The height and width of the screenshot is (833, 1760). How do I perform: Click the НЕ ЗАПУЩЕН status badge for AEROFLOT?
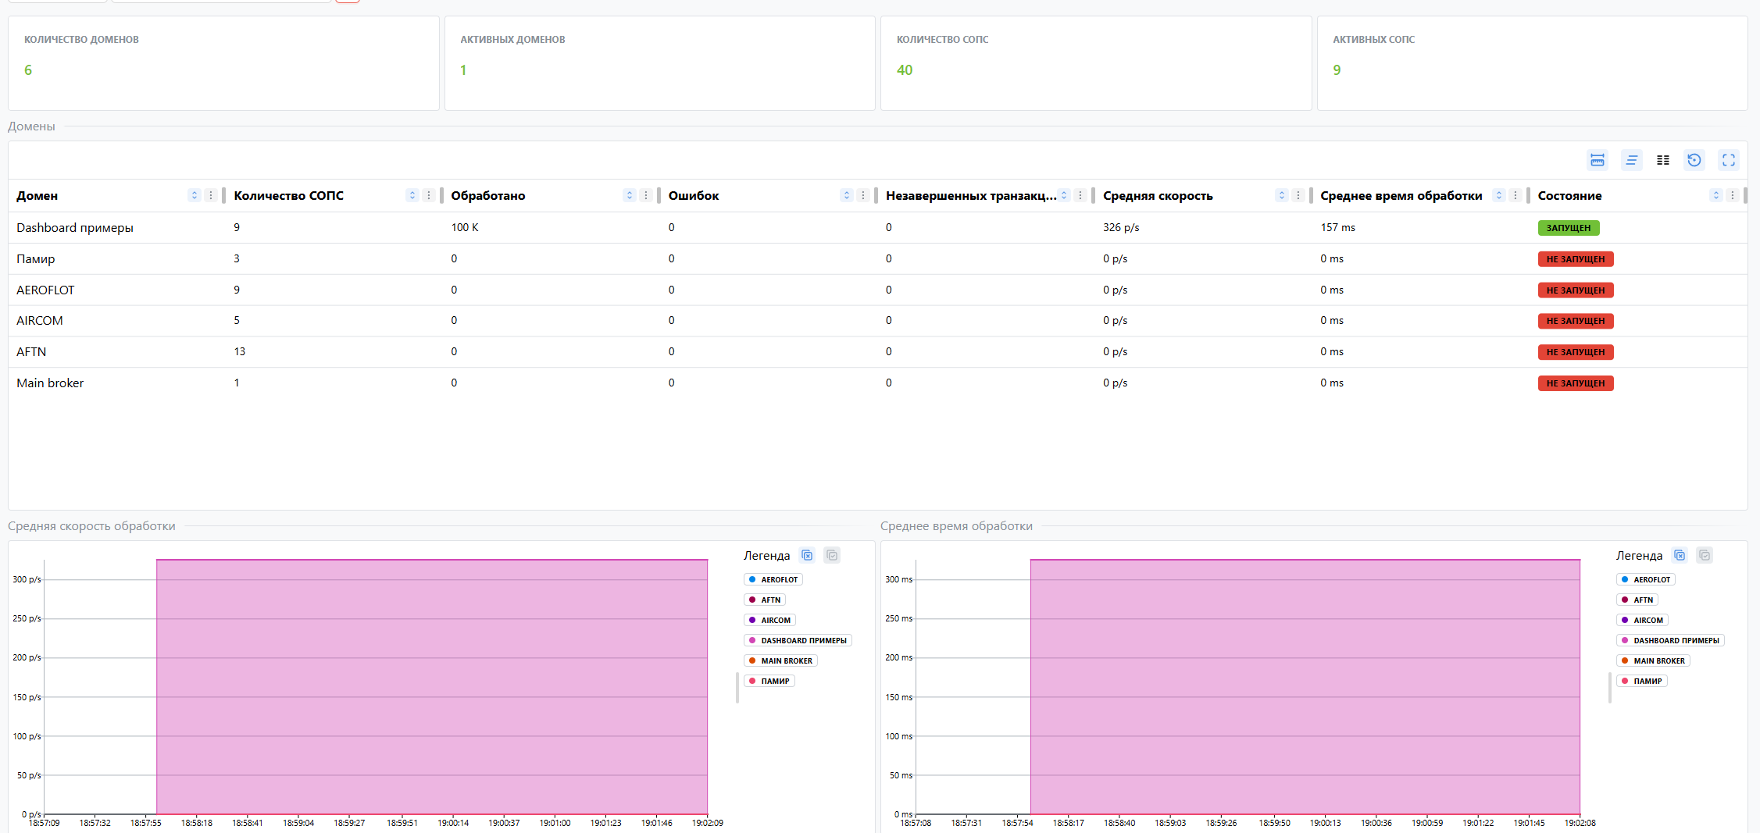tap(1575, 290)
